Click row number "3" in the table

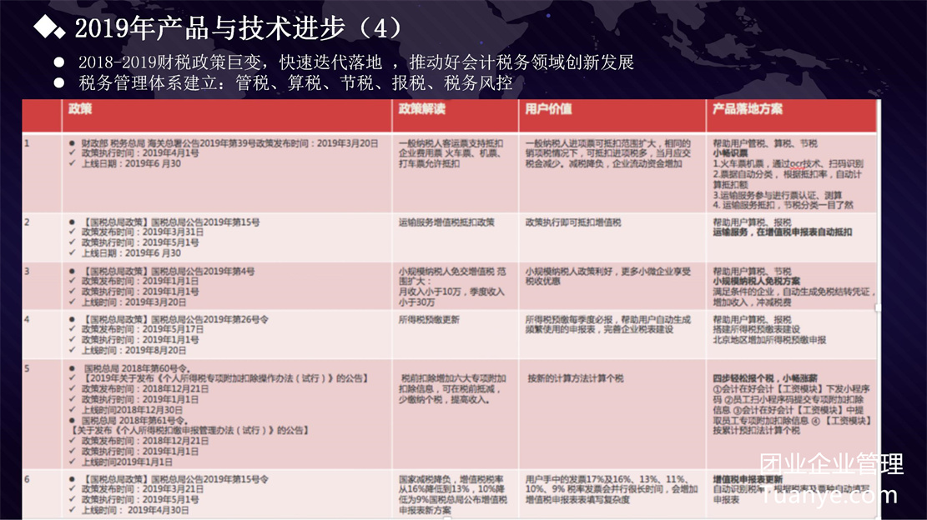(27, 272)
